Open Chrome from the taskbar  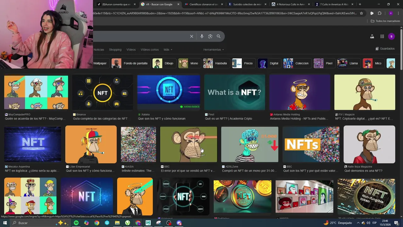coord(97,223)
